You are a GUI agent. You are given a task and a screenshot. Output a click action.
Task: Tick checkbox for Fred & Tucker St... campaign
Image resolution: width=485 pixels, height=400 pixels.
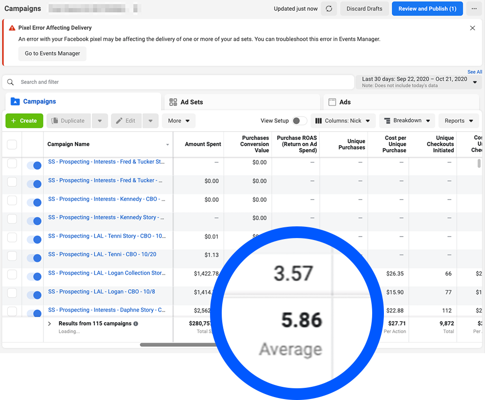pos(12,163)
